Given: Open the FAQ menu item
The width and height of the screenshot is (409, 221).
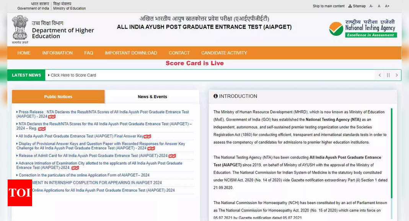Looking at the screenshot, I should (x=89, y=53).
